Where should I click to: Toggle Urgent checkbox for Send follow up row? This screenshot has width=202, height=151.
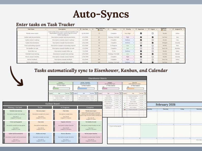(x=153, y=51)
